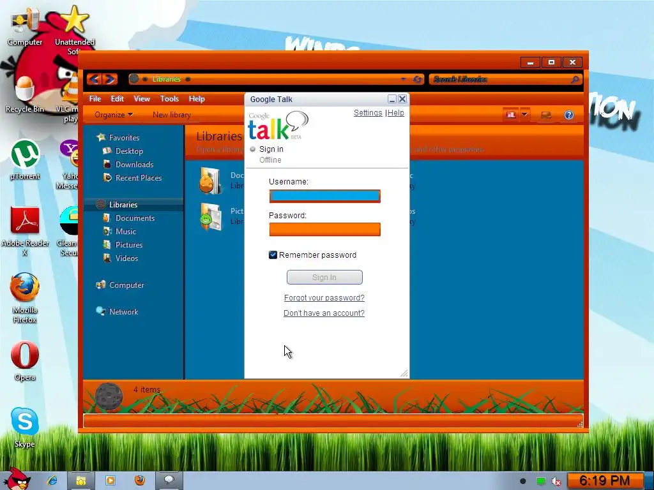This screenshot has width=654, height=490.
Task: Select Libraries in the navigation pane
Action: click(123, 205)
